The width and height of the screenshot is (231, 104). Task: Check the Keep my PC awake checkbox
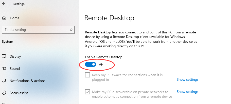87,75
